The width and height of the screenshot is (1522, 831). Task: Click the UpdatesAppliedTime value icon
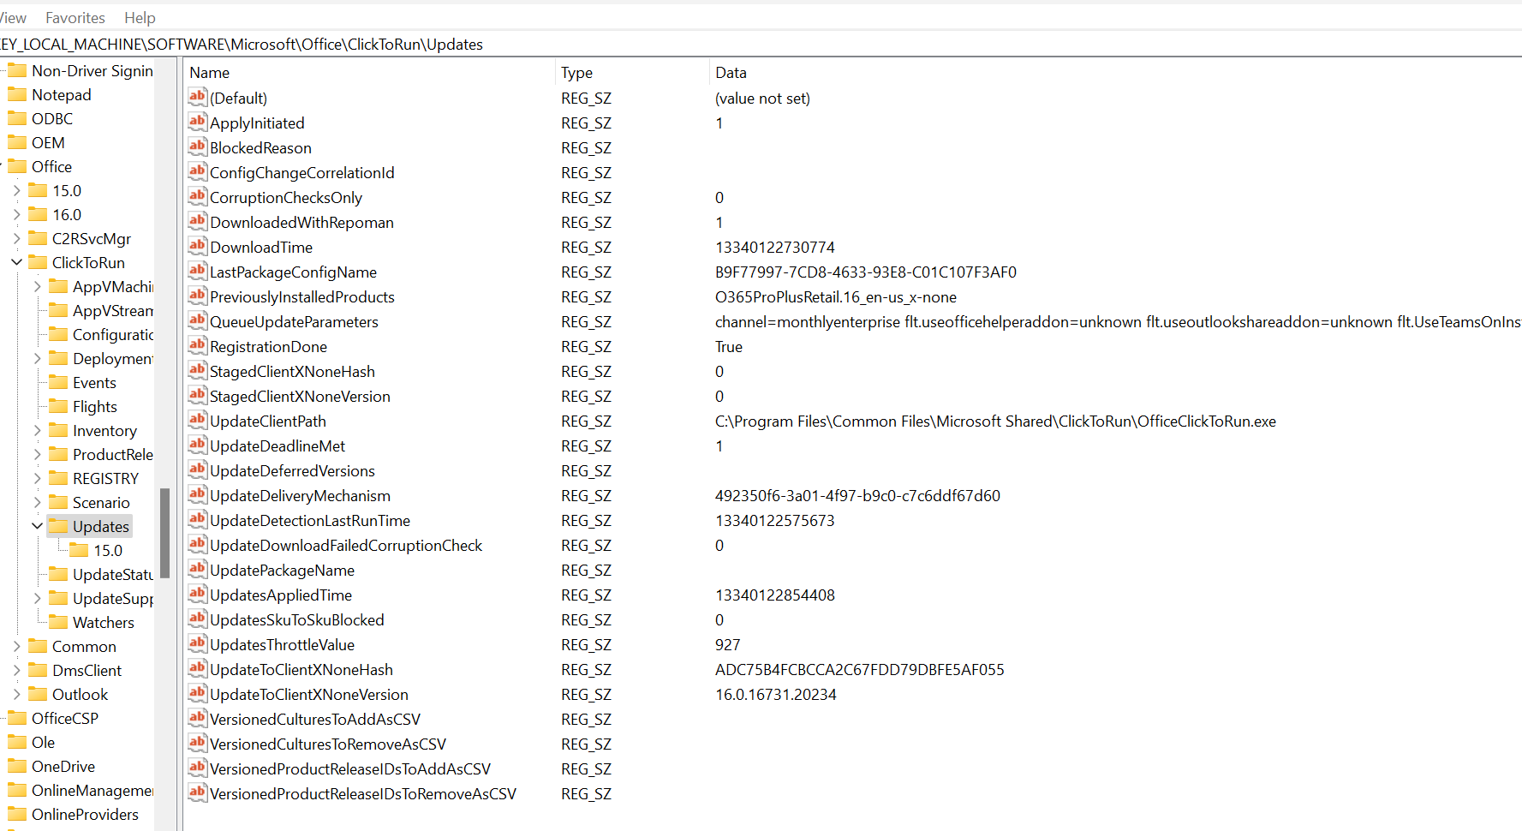[x=198, y=594]
